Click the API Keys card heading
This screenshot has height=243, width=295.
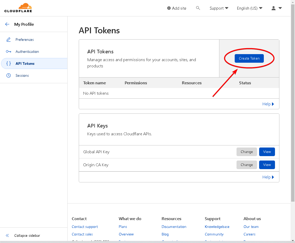pos(97,126)
